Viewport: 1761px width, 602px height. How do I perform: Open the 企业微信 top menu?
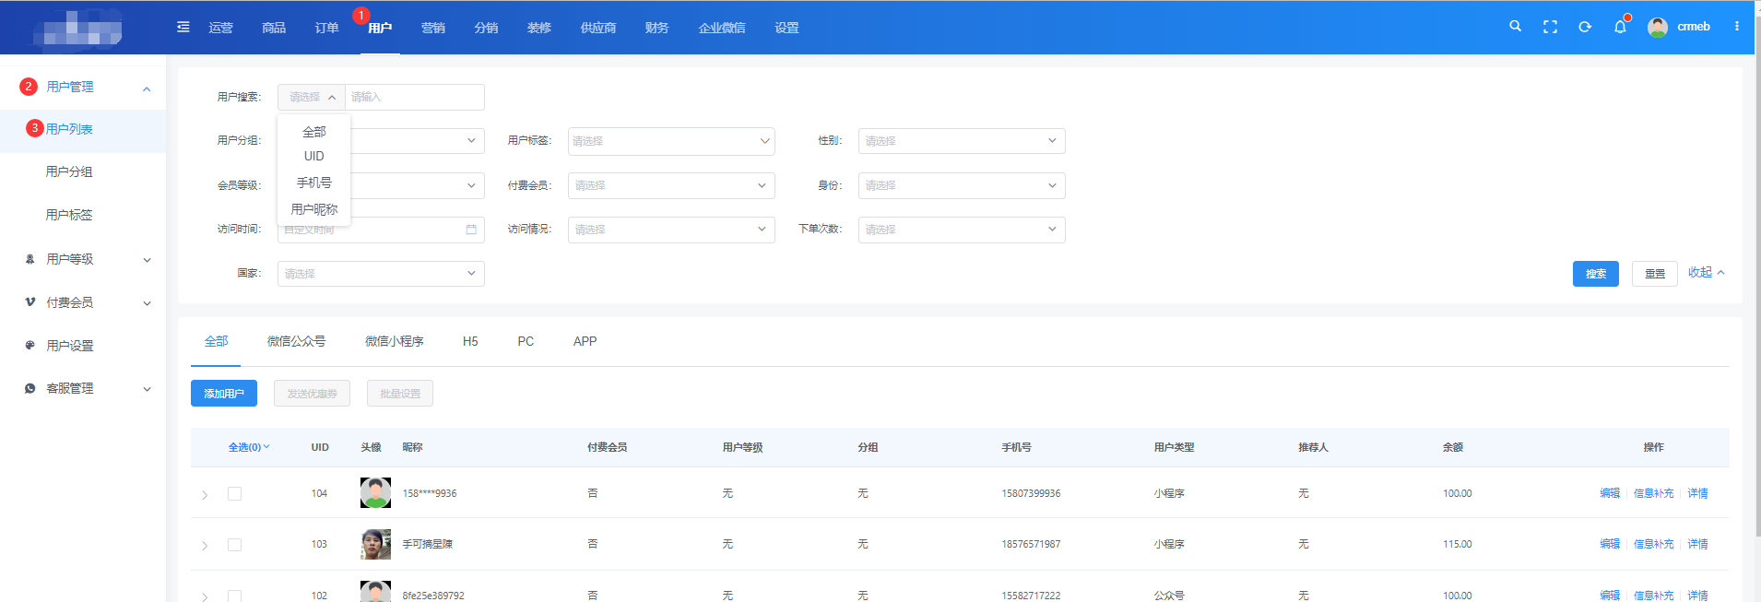(x=722, y=28)
